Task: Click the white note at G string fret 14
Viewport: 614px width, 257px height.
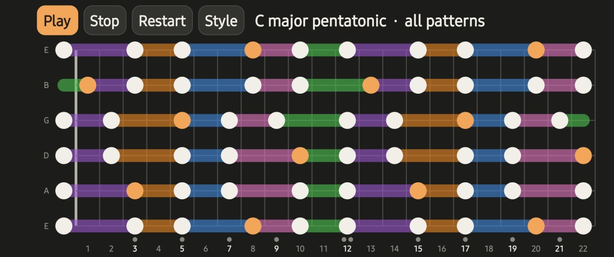Action: tap(394, 120)
